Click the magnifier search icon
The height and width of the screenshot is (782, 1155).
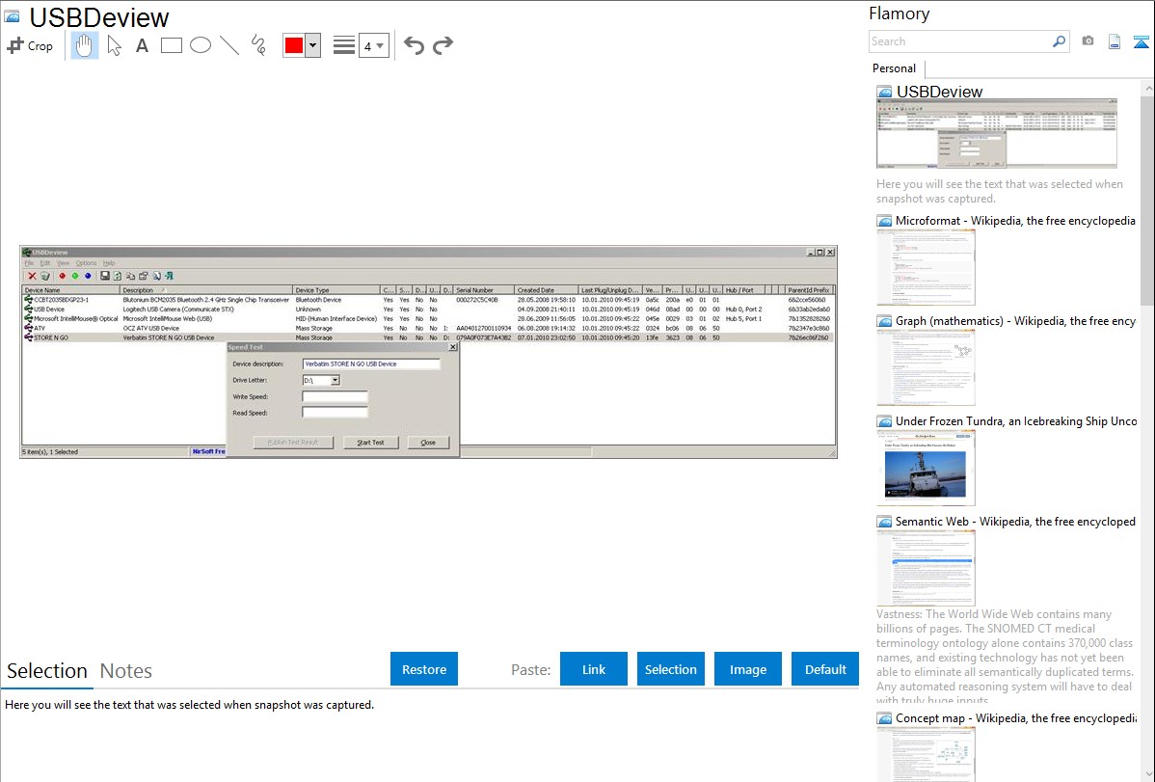1059,41
